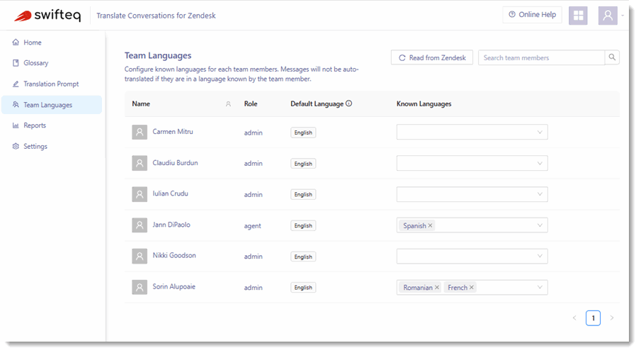Screen dimensions: 636x348
Task: Click the name Sorin Alupoaie
Action: click(x=174, y=286)
